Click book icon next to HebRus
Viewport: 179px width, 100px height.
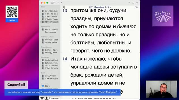click(x=43, y=40)
